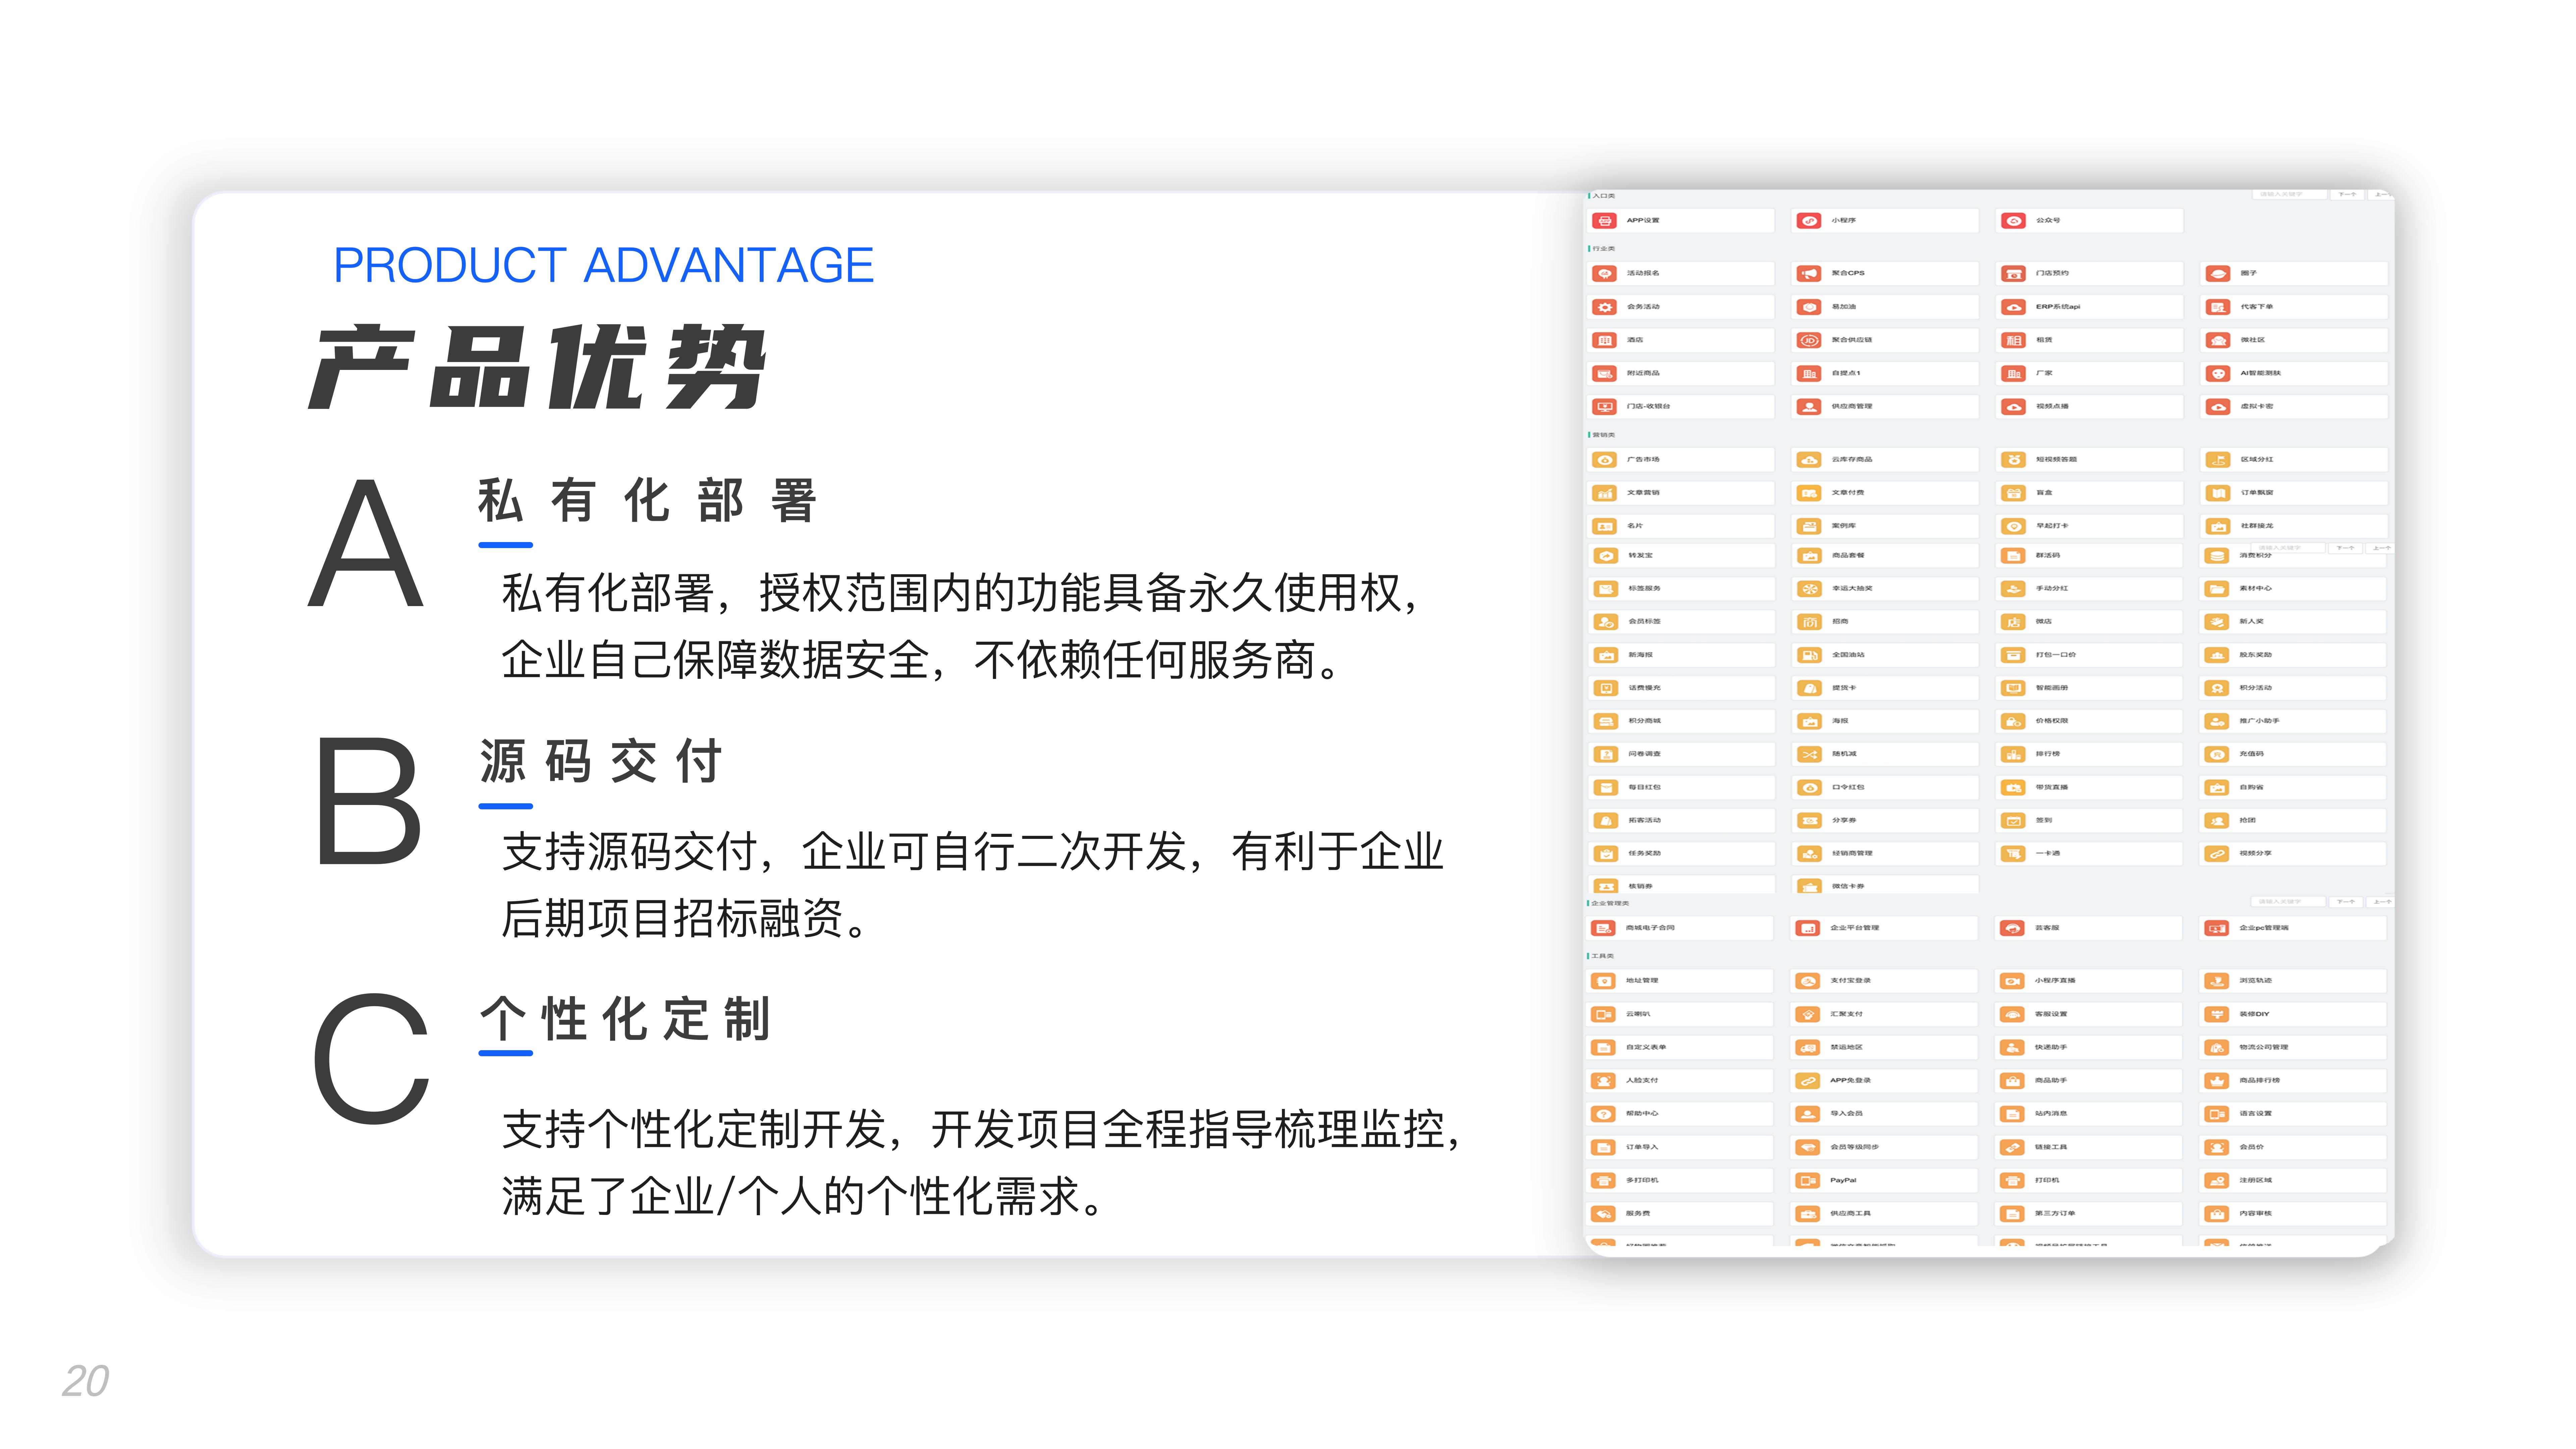Open the 门店-收银台 monitor icon
Image resolution: width=2576 pixels, height=1449 pixels.
tap(1604, 407)
